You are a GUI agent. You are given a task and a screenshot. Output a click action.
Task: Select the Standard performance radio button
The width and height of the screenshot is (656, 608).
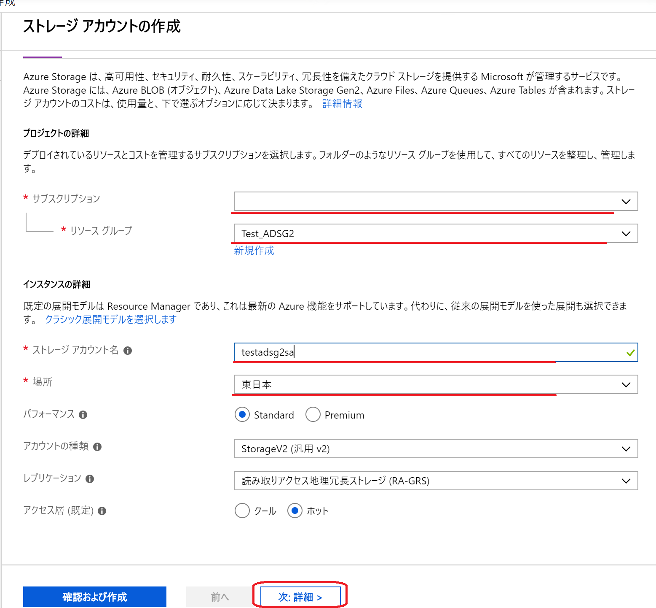pyautogui.click(x=242, y=415)
